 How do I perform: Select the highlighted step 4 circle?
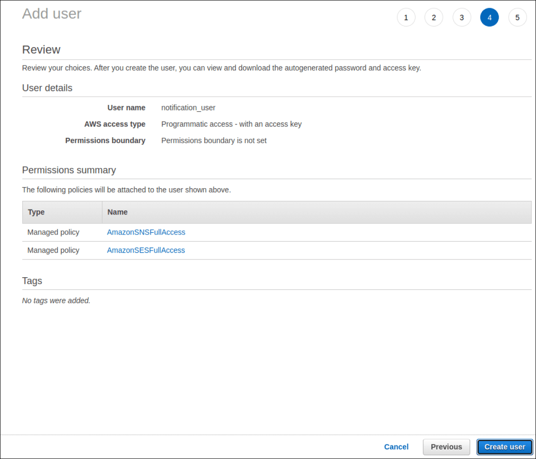point(489,17)
